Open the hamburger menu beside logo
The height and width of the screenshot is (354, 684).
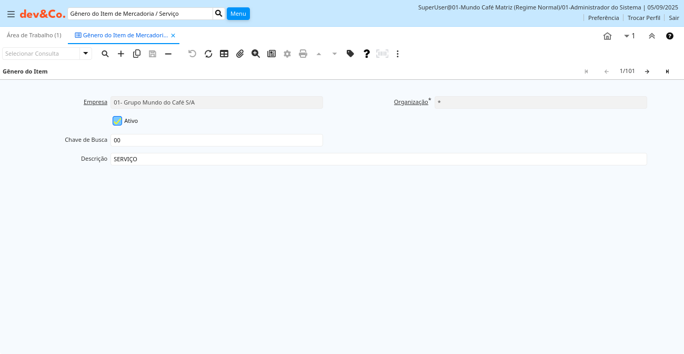pos(11,14)
